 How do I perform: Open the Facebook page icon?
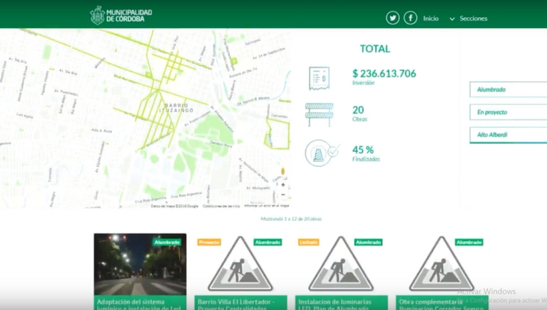pos(410,18)
